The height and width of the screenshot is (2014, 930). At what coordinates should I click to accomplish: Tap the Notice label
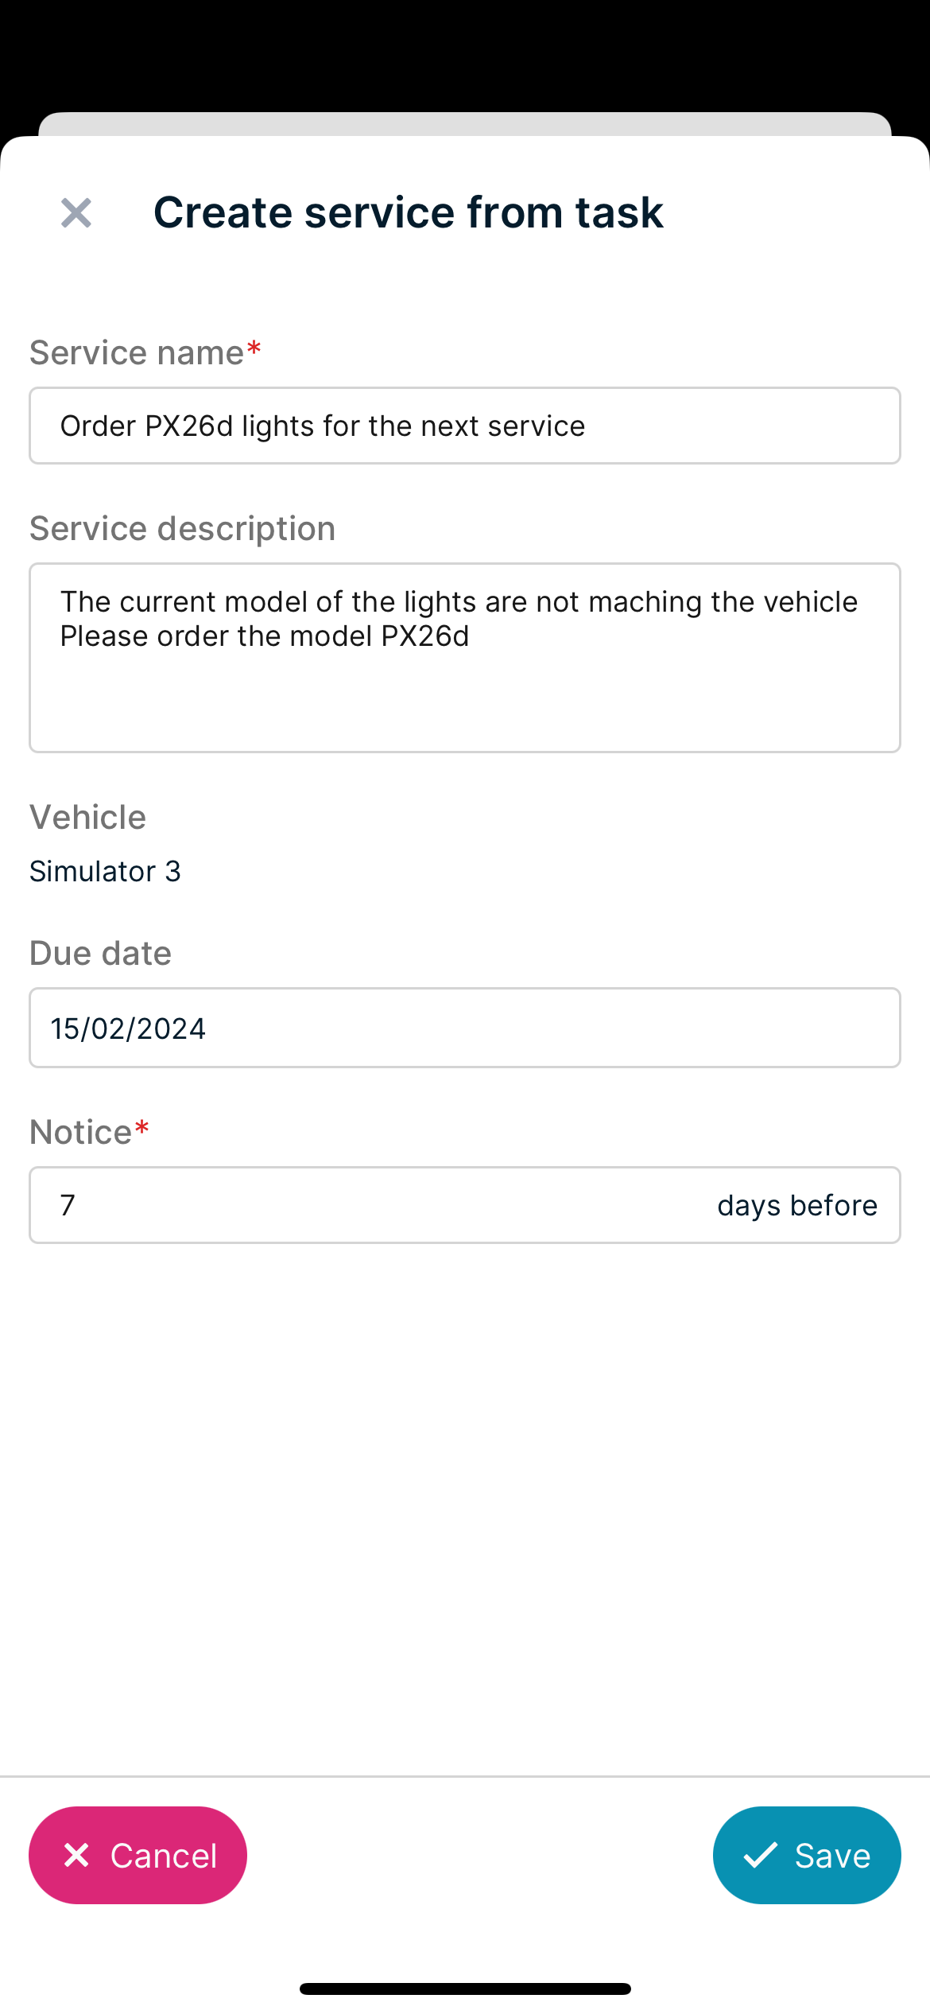coord(80,1132)
